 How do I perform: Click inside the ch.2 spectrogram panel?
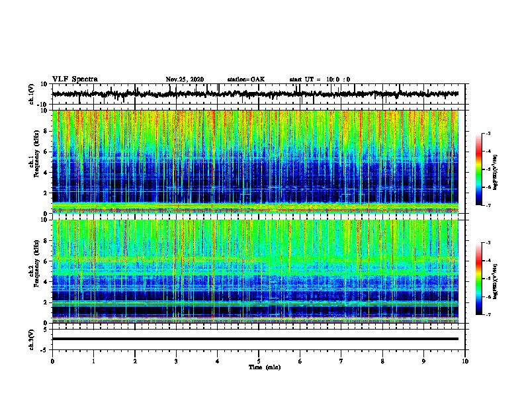255,271
